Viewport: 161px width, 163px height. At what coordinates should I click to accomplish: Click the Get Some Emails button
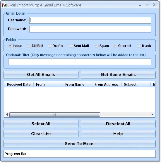pos(118,75)
